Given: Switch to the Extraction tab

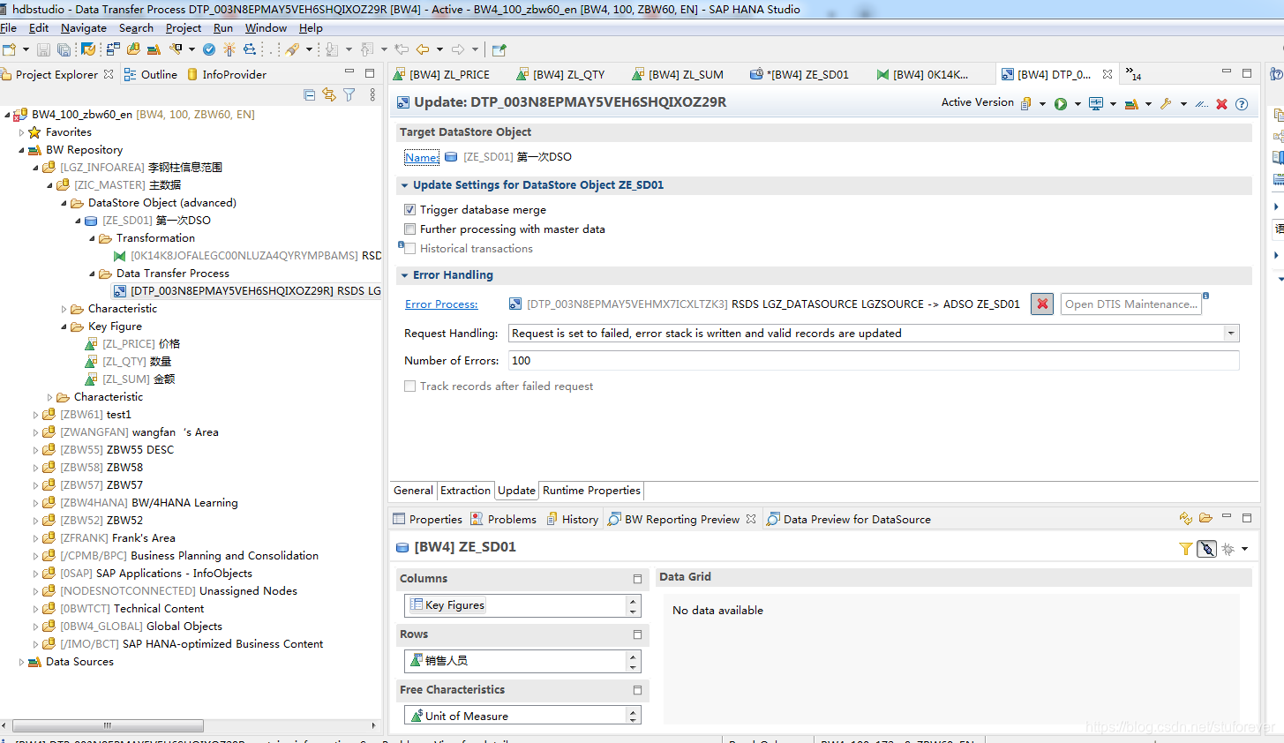Looking at the screenshot, I should point(465,491).
